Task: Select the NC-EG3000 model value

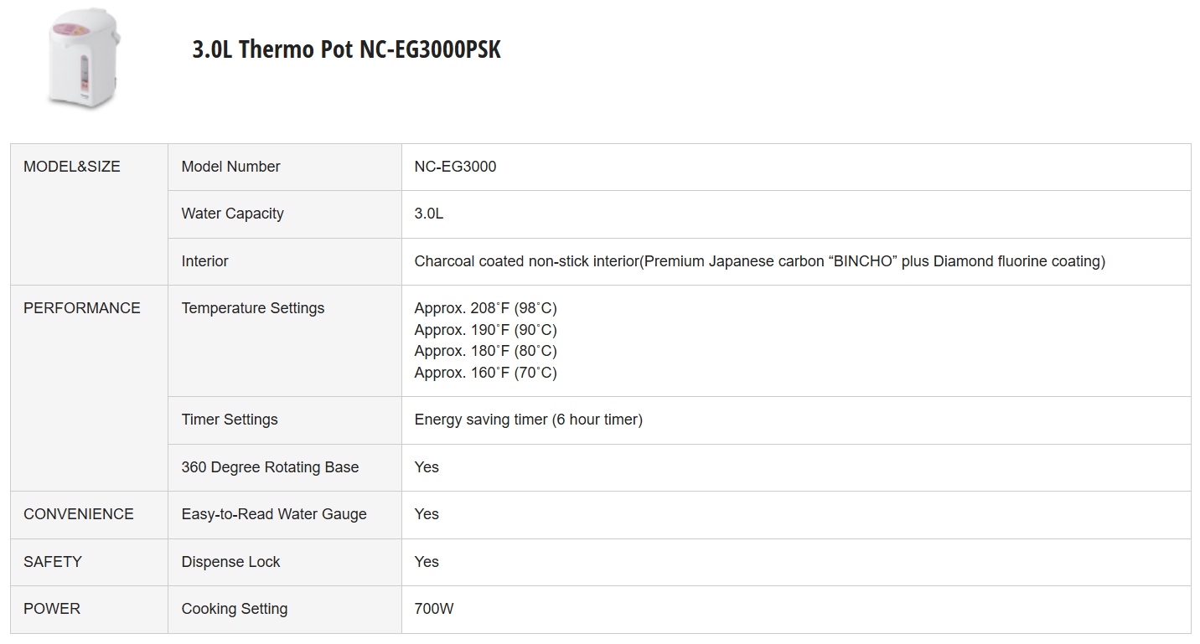Action: [455, 167]
